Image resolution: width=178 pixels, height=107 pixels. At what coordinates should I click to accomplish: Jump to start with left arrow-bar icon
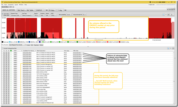tap(47, 10)
